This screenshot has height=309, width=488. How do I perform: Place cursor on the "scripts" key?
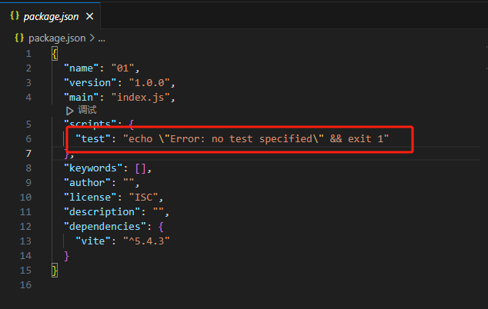pos(87,124)
